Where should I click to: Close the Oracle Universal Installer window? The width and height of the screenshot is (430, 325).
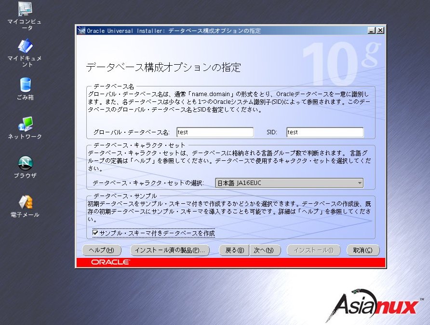coord(380,30)
